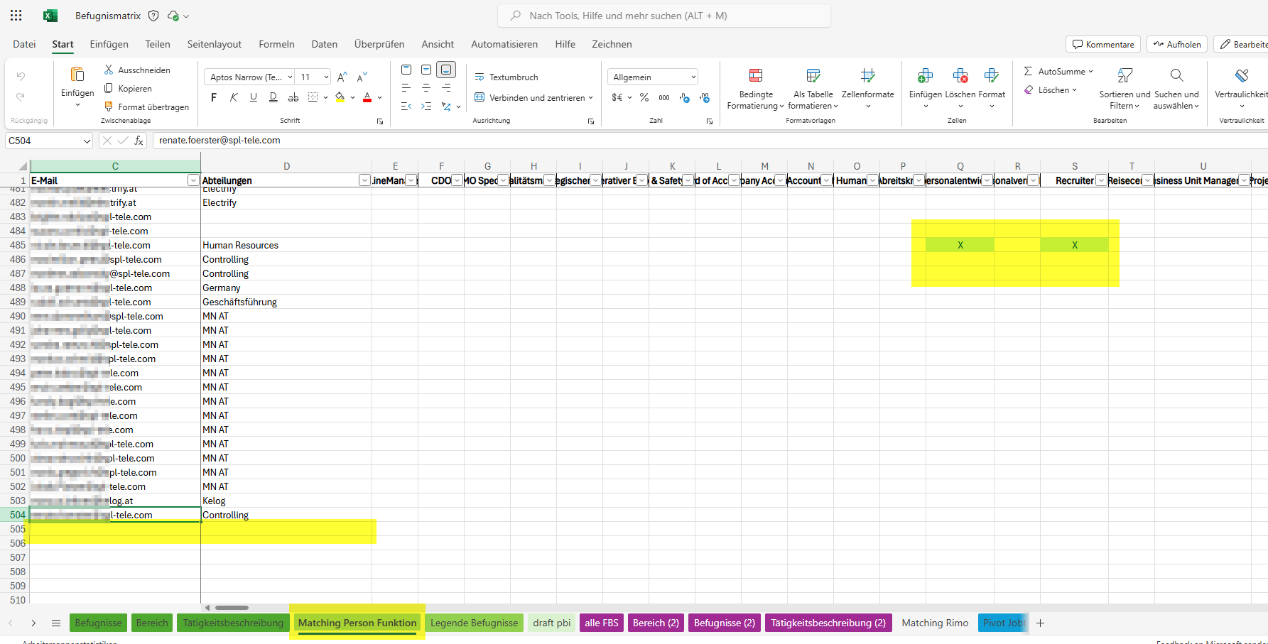Click the strikethrough icon
Viewport: 1268px width, 644px height.
(293, 97)
